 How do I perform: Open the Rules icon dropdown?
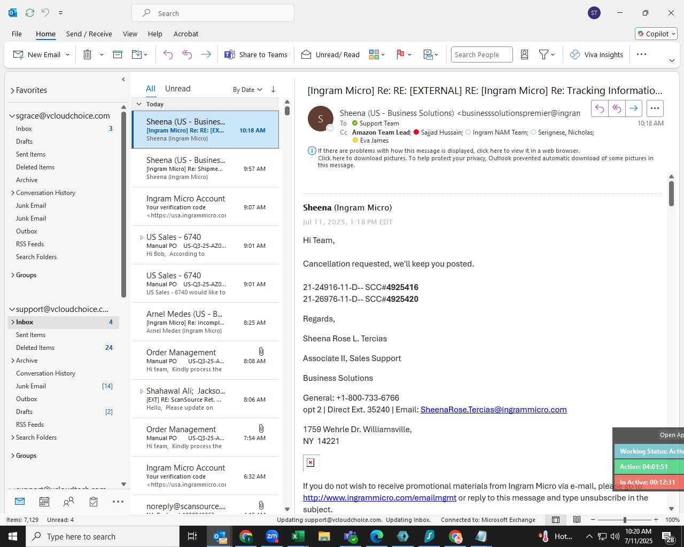pos(431,54)
